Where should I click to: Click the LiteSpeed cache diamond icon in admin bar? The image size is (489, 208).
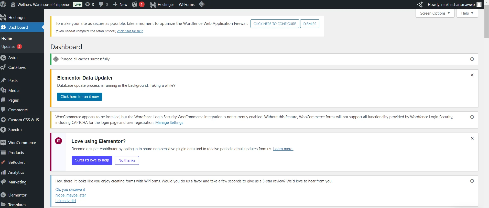[x=202, y=4]
